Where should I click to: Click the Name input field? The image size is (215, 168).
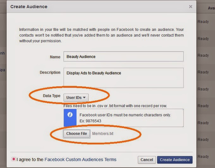(124, 56)
